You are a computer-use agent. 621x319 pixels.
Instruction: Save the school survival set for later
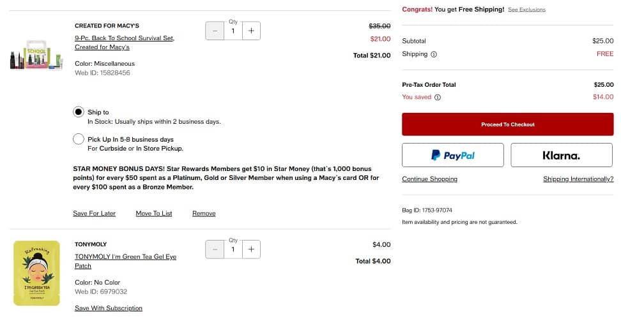tap(94, 214)
